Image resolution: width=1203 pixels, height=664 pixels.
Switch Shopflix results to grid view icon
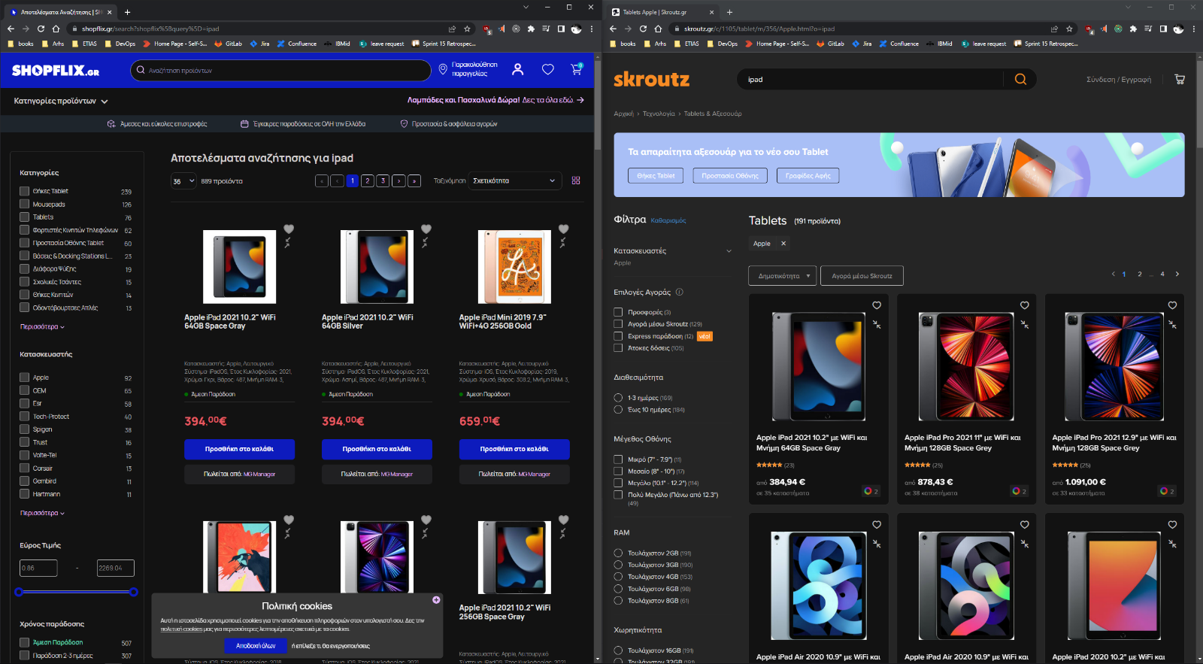click(x=576, y=180)
